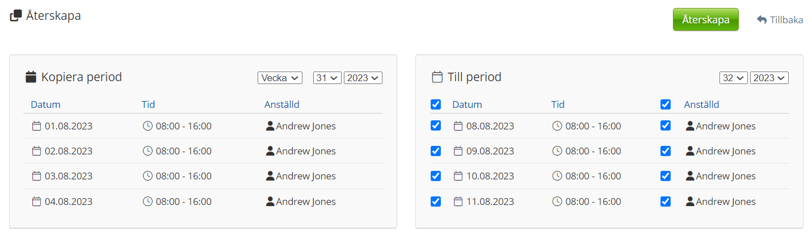Viewport: 812px width, 239px height.
Task: Click the green Återskapa button
Action: (705, 19)
